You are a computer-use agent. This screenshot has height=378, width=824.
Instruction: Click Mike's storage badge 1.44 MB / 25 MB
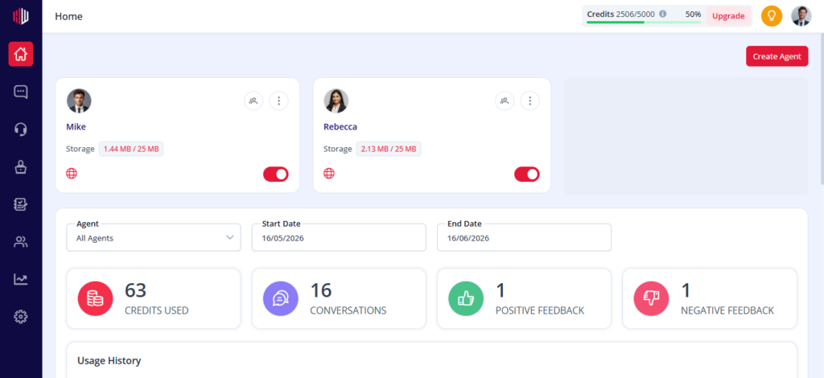coord(131,149)
